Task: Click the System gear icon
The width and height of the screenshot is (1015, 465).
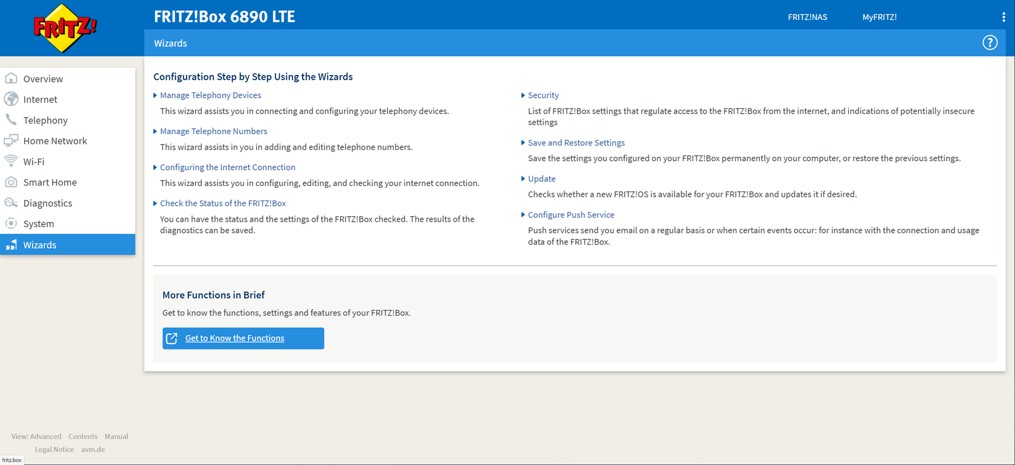Action: [11, 223]
